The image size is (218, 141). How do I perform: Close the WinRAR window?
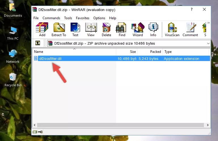point(204,9)
